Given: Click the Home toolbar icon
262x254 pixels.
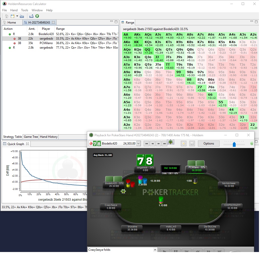Looking at the screenshot, I should (7, 16).
